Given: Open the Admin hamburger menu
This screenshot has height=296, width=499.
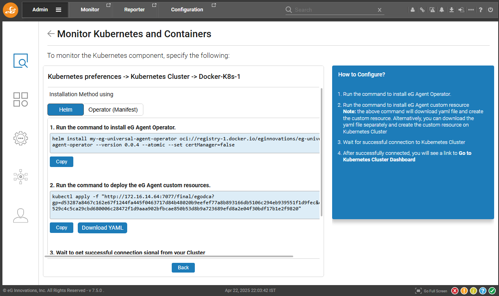Looking at the screenshot, I should click(59, 10).
